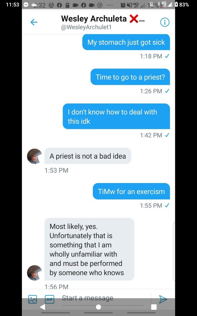Tap the Android recent apps square
The height and width of the screenshot is (316, 197).
pyautogui.click(x=154, y=307)
